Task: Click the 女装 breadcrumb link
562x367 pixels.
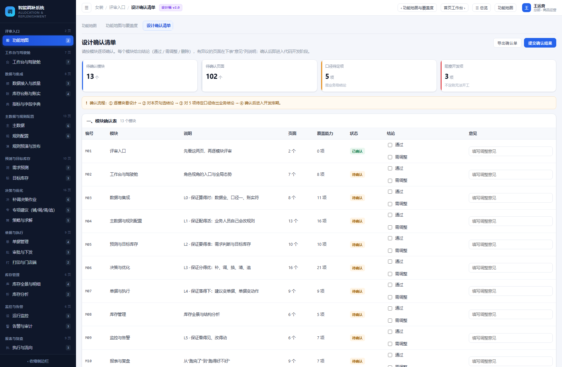Action: click(99, 7)
